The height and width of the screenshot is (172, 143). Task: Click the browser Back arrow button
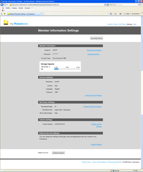point(2,5)
